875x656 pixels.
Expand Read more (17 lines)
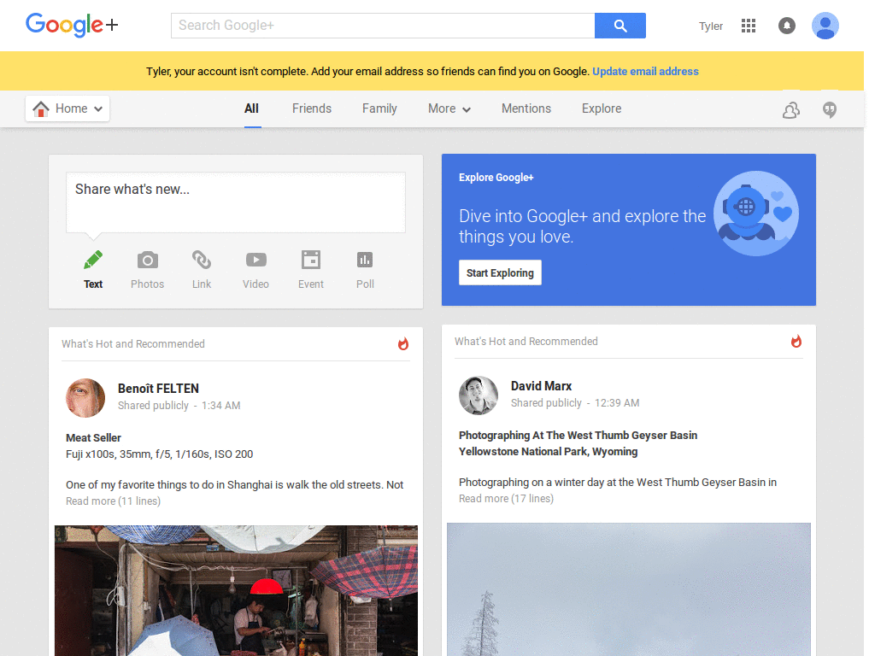(506, 499)
